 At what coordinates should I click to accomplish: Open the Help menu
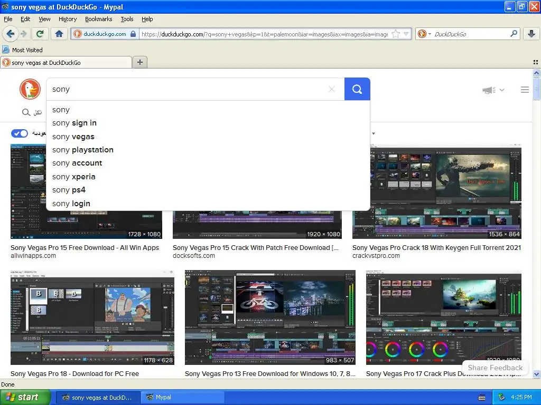click(x=147, y=19)
